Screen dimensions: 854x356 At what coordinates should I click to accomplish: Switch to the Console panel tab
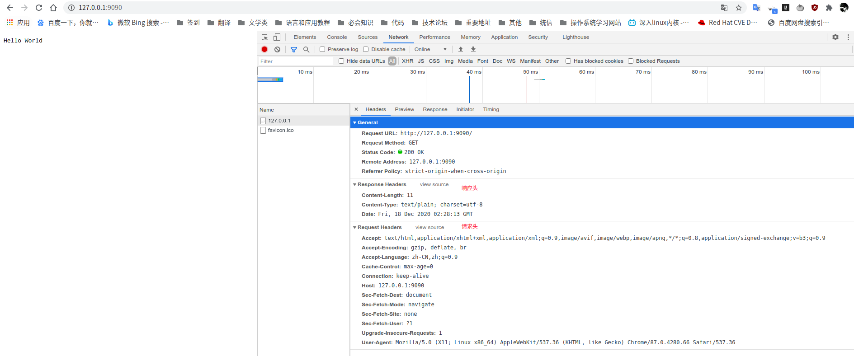click(337, 37)
